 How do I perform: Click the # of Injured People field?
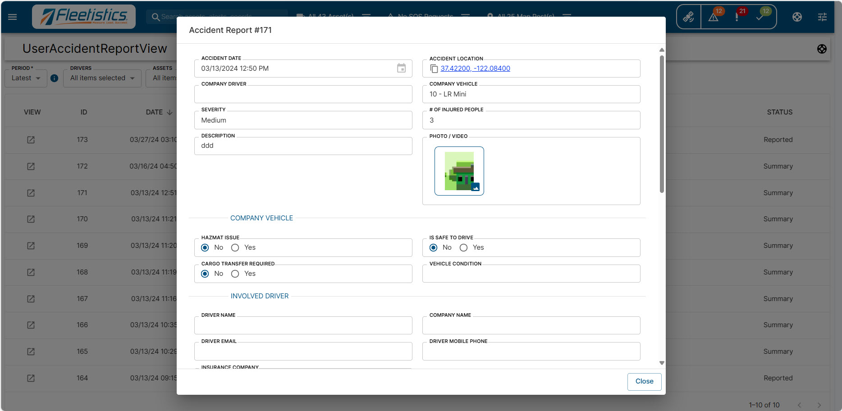coord(531,120)
